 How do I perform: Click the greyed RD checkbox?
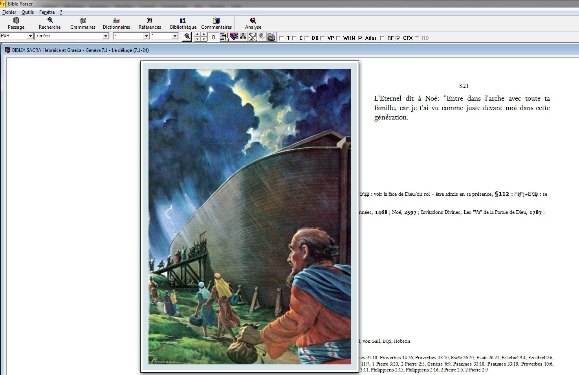417,38
